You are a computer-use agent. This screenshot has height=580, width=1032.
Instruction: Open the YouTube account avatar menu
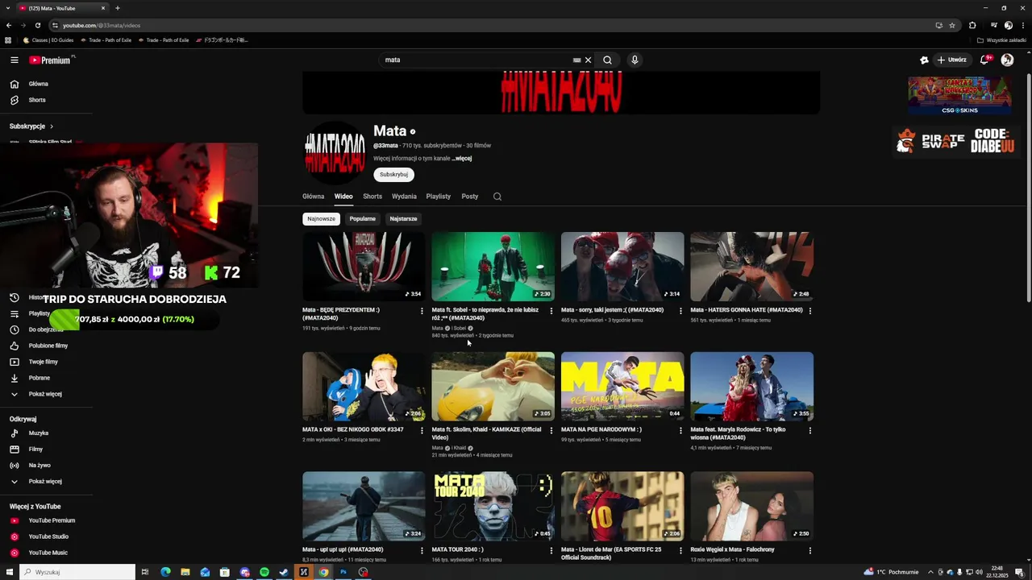click(1007, 60)
